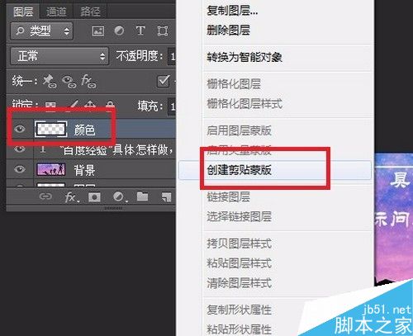
Task: Click the unify layer style fx icon
Action: [x=88, y=81]
